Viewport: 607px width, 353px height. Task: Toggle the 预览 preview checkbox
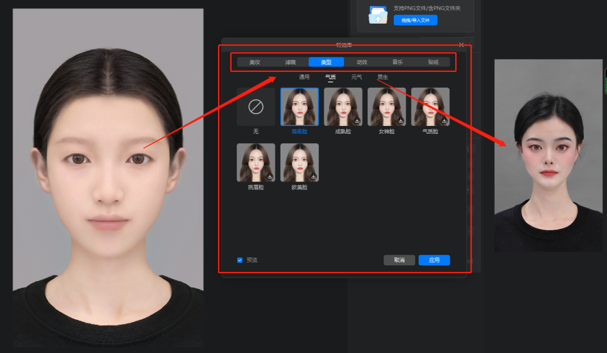point(240,260)
